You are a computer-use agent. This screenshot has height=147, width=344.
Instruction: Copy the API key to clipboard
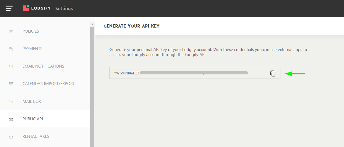coord(273,73)
